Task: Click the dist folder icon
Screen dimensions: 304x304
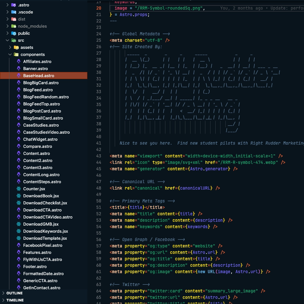Action: pos(14,19)
